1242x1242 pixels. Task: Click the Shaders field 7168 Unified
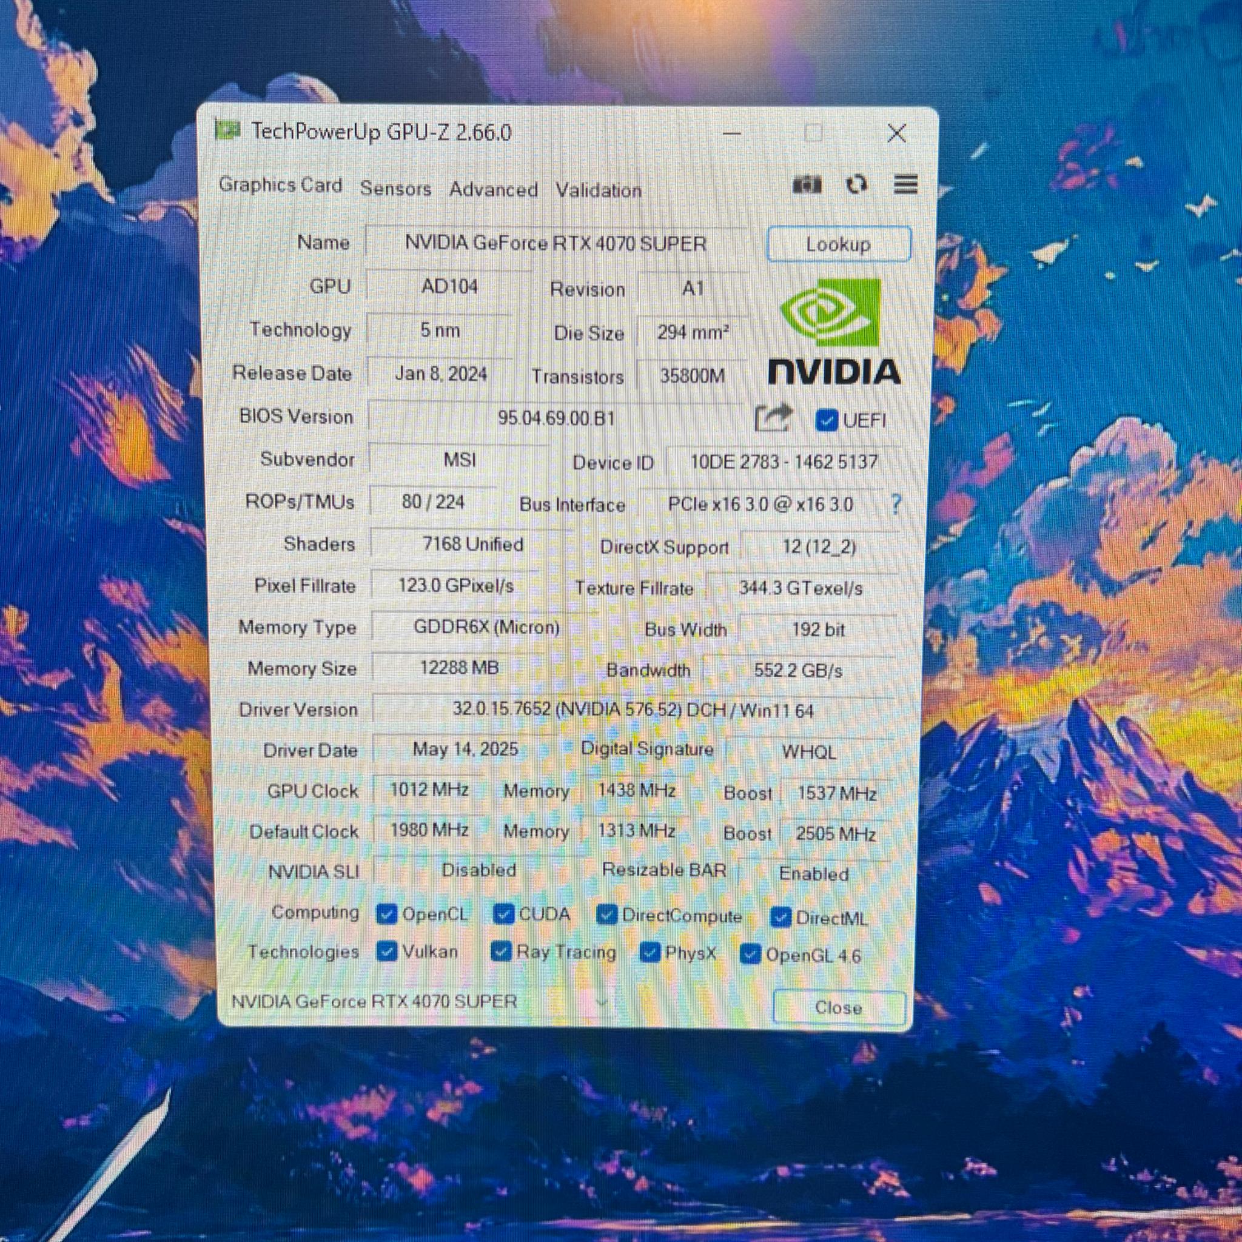(472, 544)
